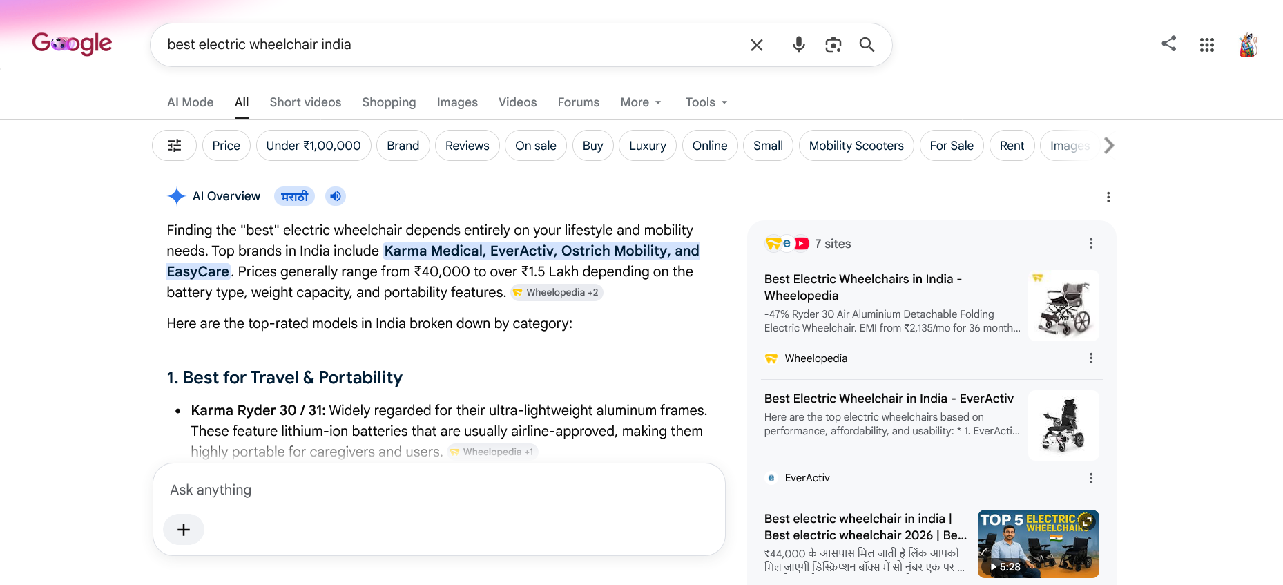Click the share icon in header
1283x585 pixels.
pos(1168,44)
